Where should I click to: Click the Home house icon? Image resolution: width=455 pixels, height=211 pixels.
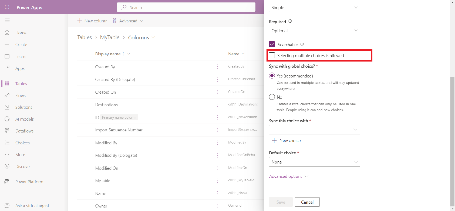click(7, 33)
